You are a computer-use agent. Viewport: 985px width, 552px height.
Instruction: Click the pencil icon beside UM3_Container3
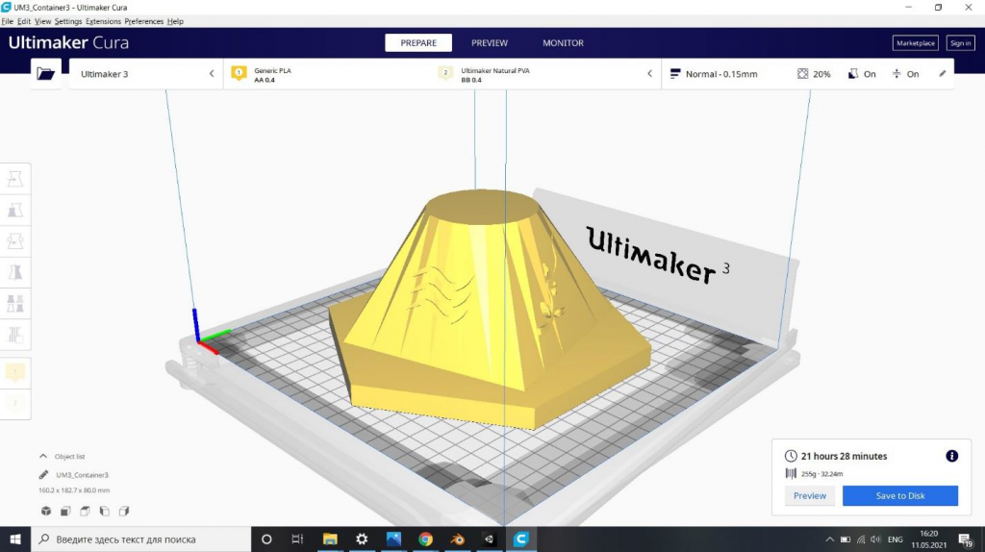[x=43, y=475]
